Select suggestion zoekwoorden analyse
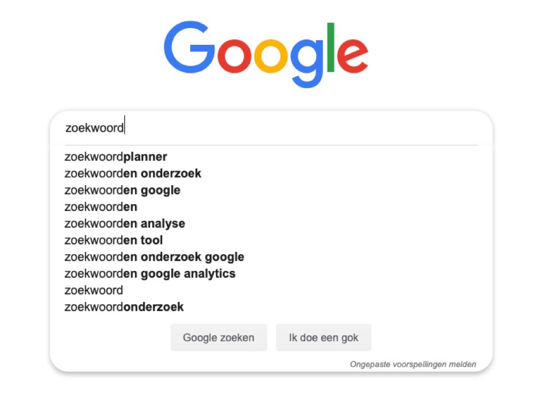The image size is (542, 413). click(125, 223)
